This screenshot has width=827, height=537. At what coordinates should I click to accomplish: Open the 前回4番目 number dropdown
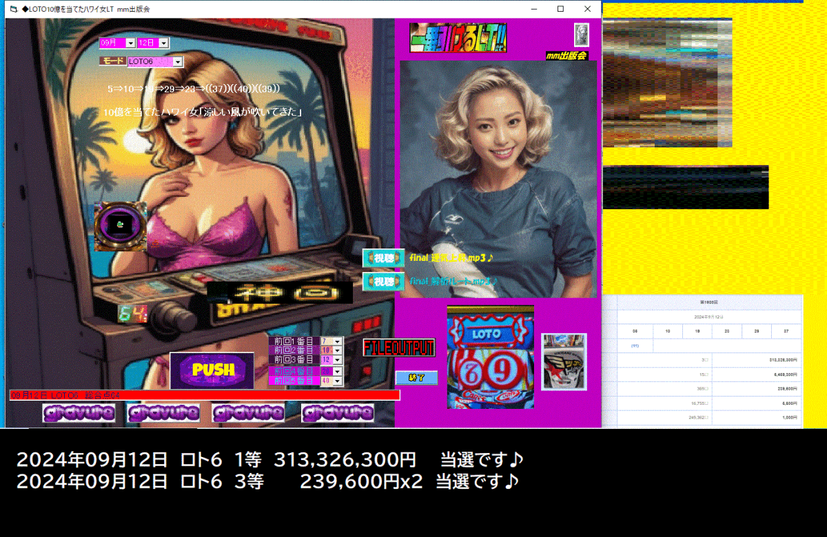pos(331,371)
